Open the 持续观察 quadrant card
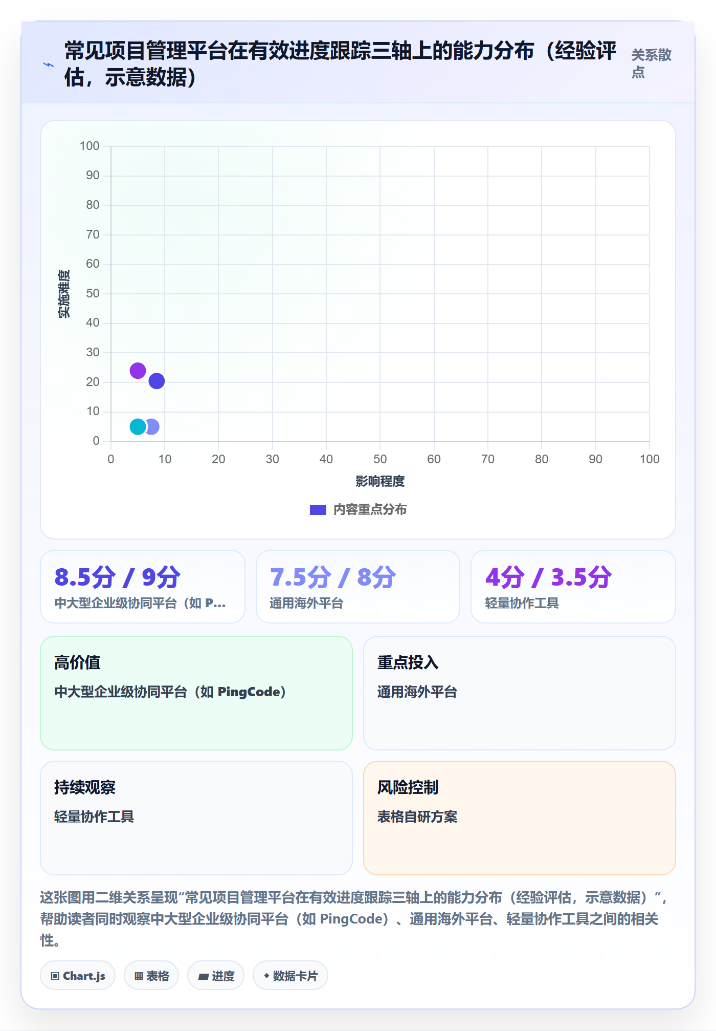The height and width of the screenshot is (1031, 716). [x=196, y=818]
